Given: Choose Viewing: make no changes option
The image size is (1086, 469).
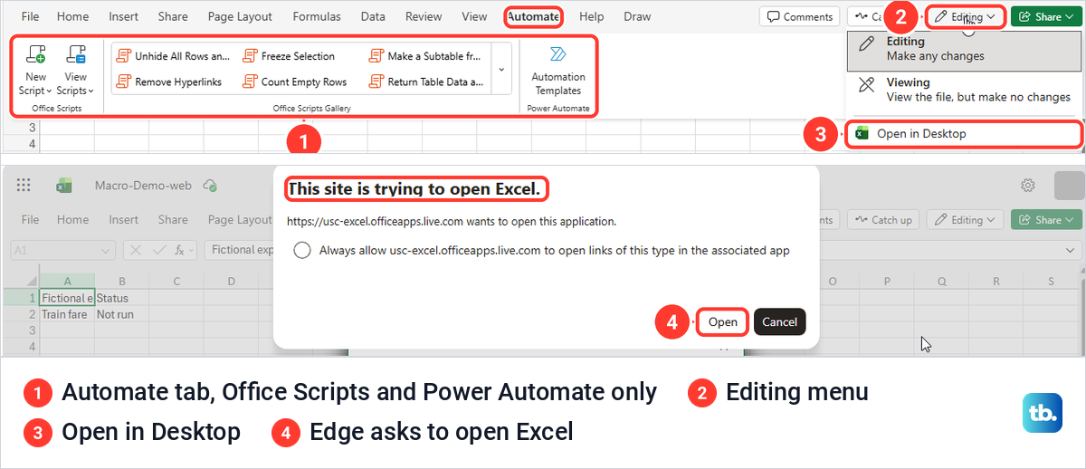Looking at the screenshot, I should click(x=964, y=89).
